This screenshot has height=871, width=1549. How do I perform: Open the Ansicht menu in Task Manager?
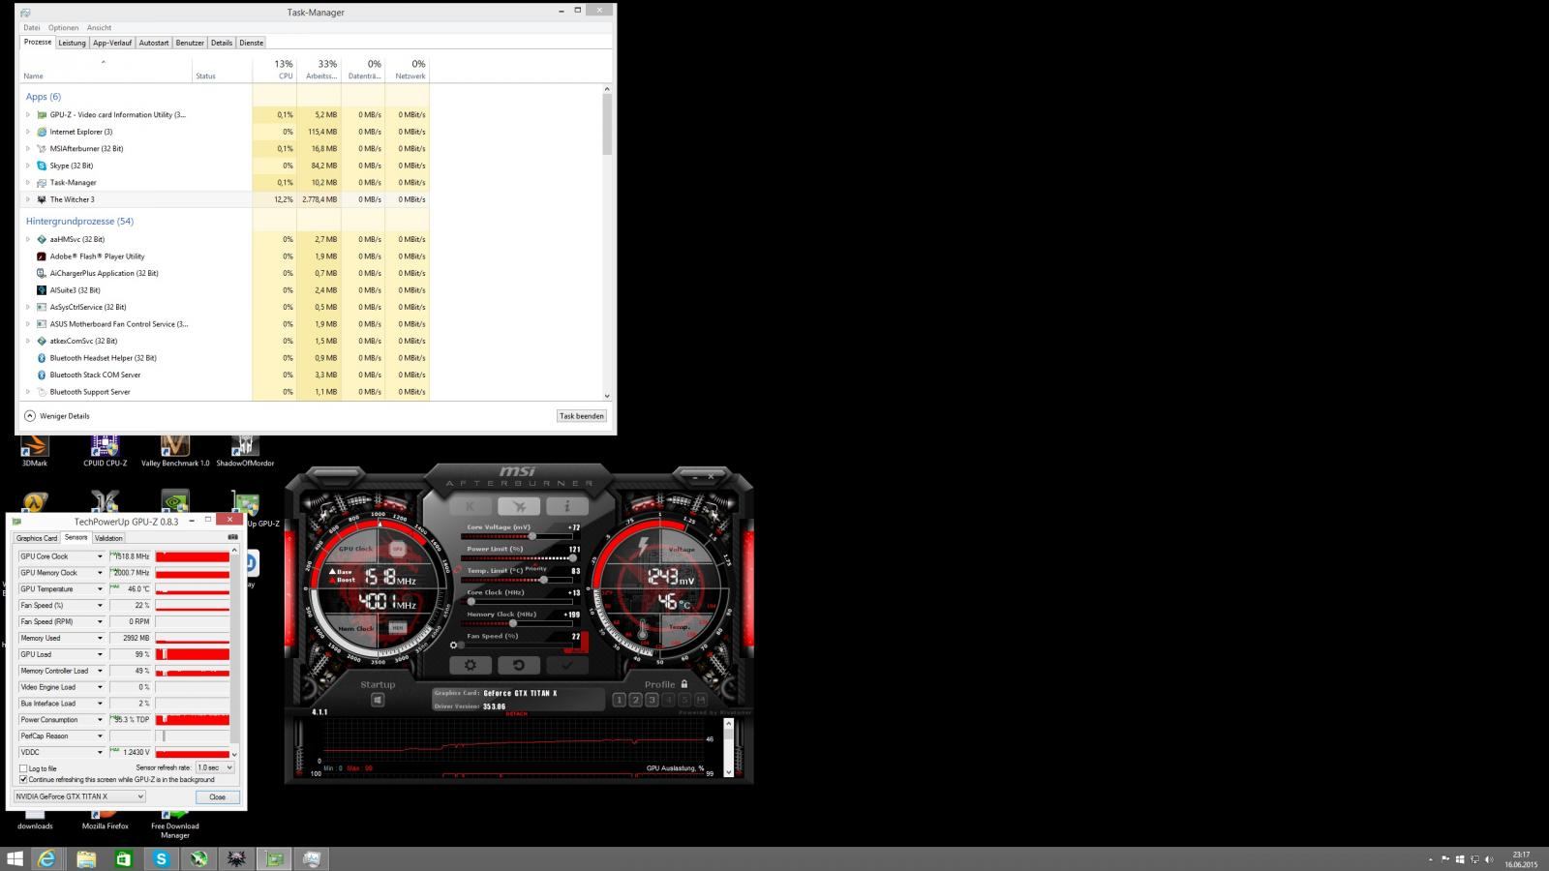pos(99,27)
